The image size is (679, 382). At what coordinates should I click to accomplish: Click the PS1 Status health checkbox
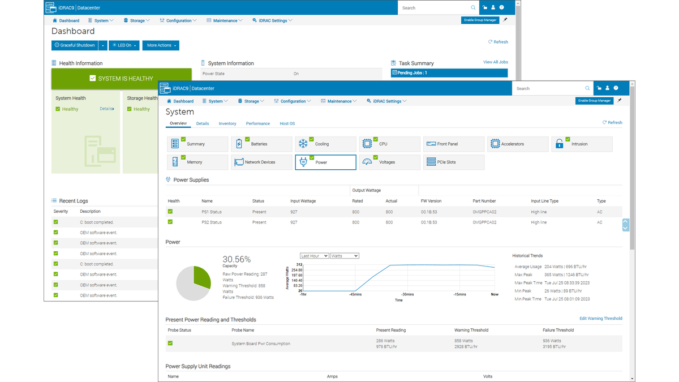click(170, 212)
